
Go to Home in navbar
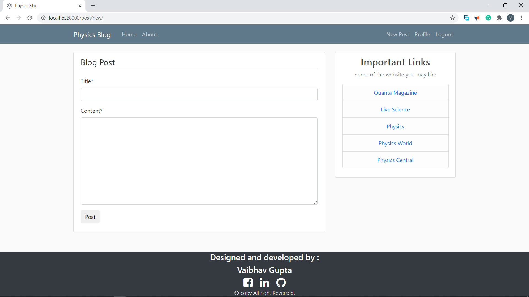[x=129, y=34]
